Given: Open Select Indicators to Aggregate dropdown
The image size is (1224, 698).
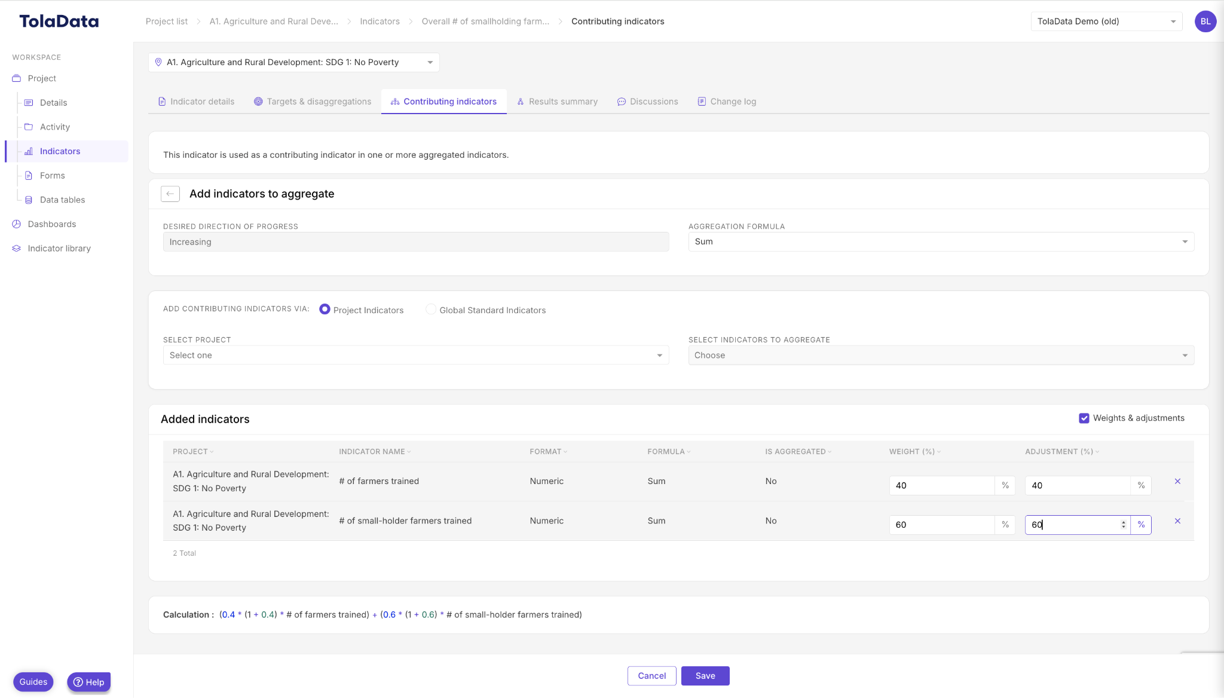Looking at the screenshot, I should pyautogui.click(x=941, y=356).
